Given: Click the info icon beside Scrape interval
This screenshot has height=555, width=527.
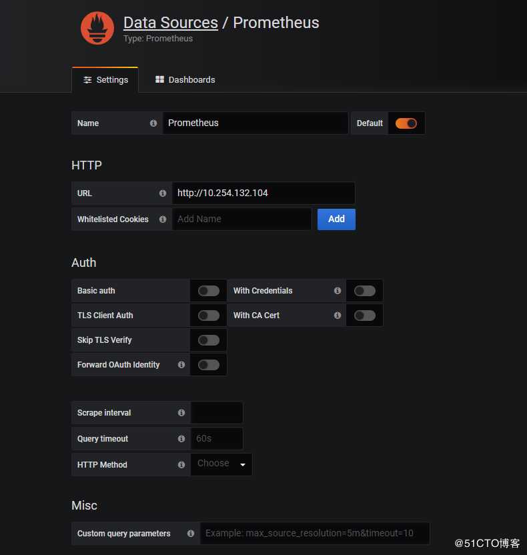Looking at the screenshot, I should click(181, 413).
